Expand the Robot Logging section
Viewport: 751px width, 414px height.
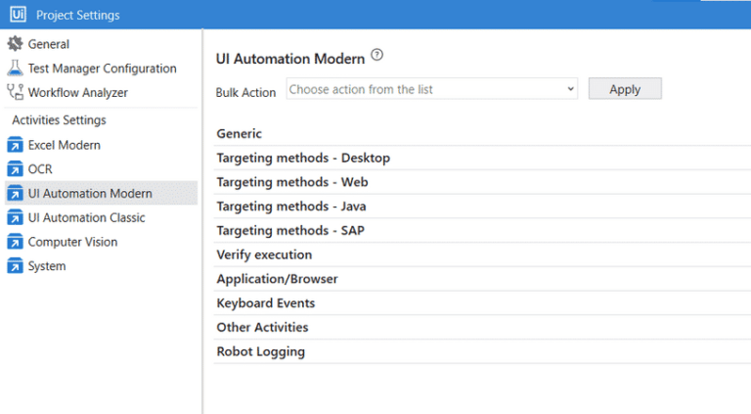pyautogui.click(x=261, y=351)
